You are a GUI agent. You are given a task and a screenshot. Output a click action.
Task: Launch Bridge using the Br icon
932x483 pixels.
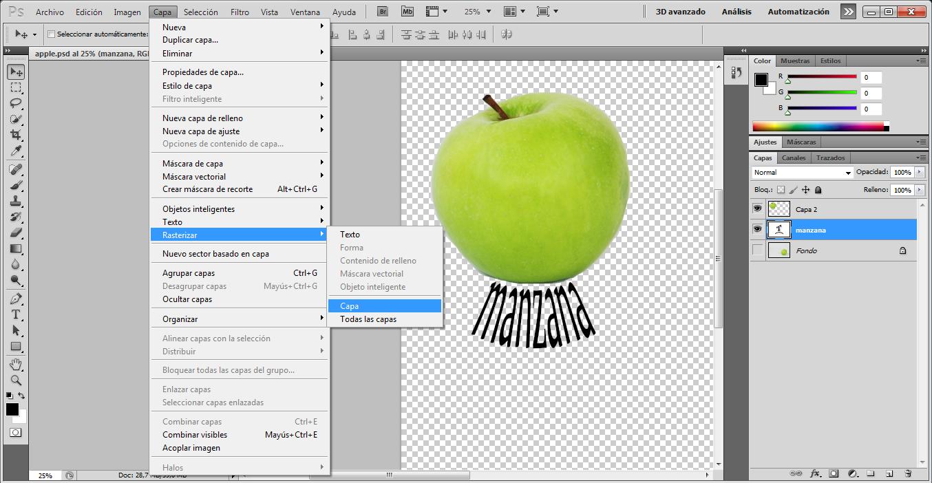coord(383,12)
